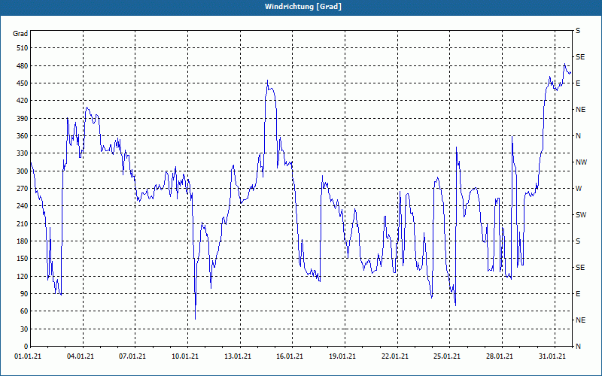602x376 pixels.
Task: Click the 10.01.21 date label
Action: pyautogui.click(x=185, y=356)
